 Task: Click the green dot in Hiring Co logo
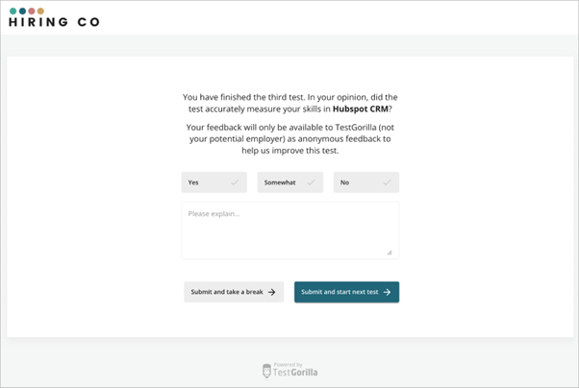[x=13, y=11]
